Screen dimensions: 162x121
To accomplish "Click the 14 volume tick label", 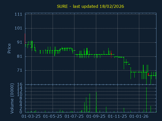I will [19, 88].
